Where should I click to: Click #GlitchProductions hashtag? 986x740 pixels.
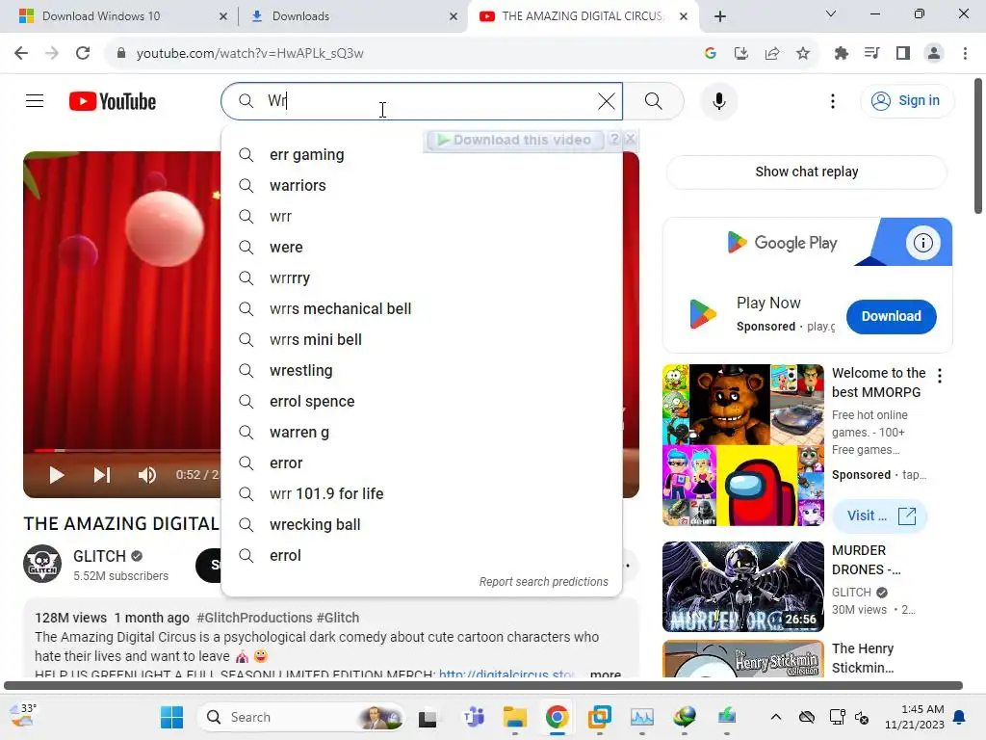click(x=254, y=618)
